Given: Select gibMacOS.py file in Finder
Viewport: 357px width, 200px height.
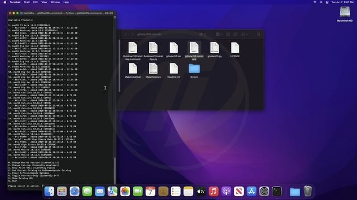Looking at the screenshot, I should click(214, 49).
